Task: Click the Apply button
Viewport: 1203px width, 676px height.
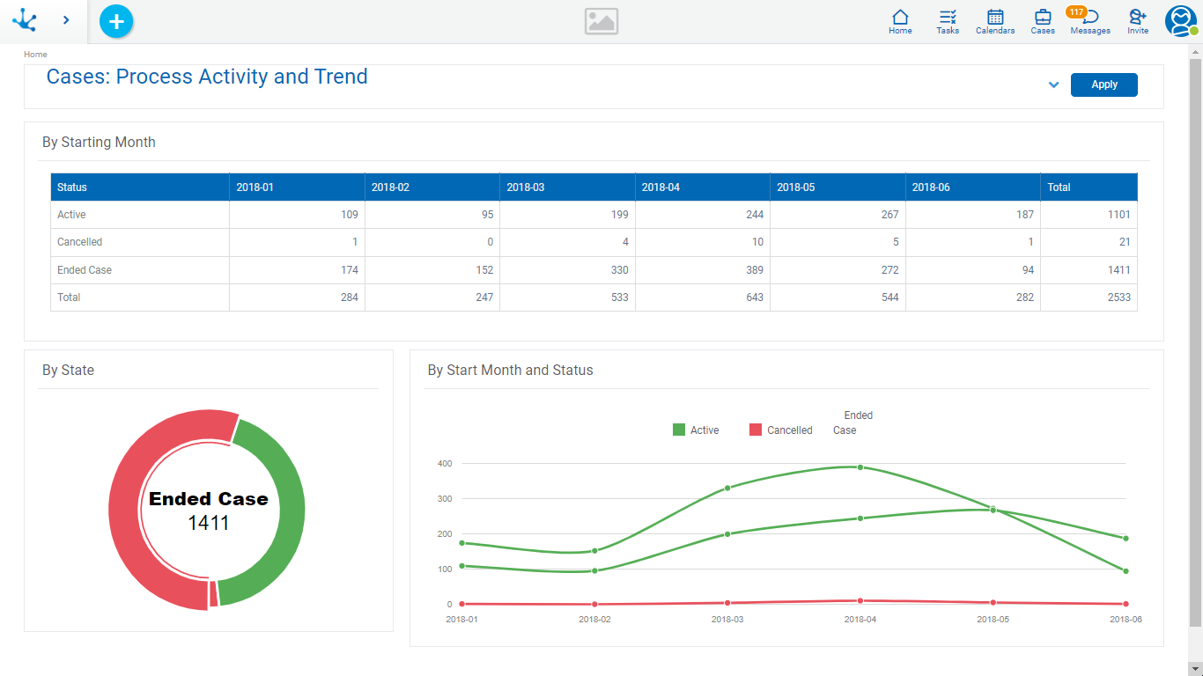Action: (x=1103, y=85)
